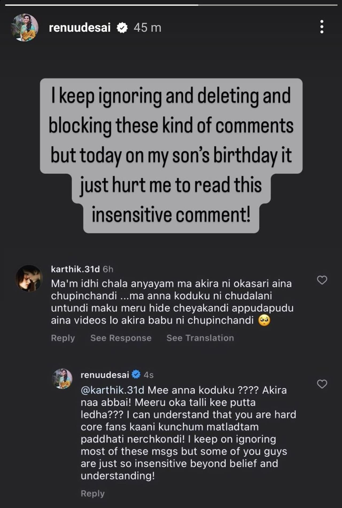Reply to renuudesai's comment at the bottom
Viewport: 342px width, 508px height.
(92, 494)
